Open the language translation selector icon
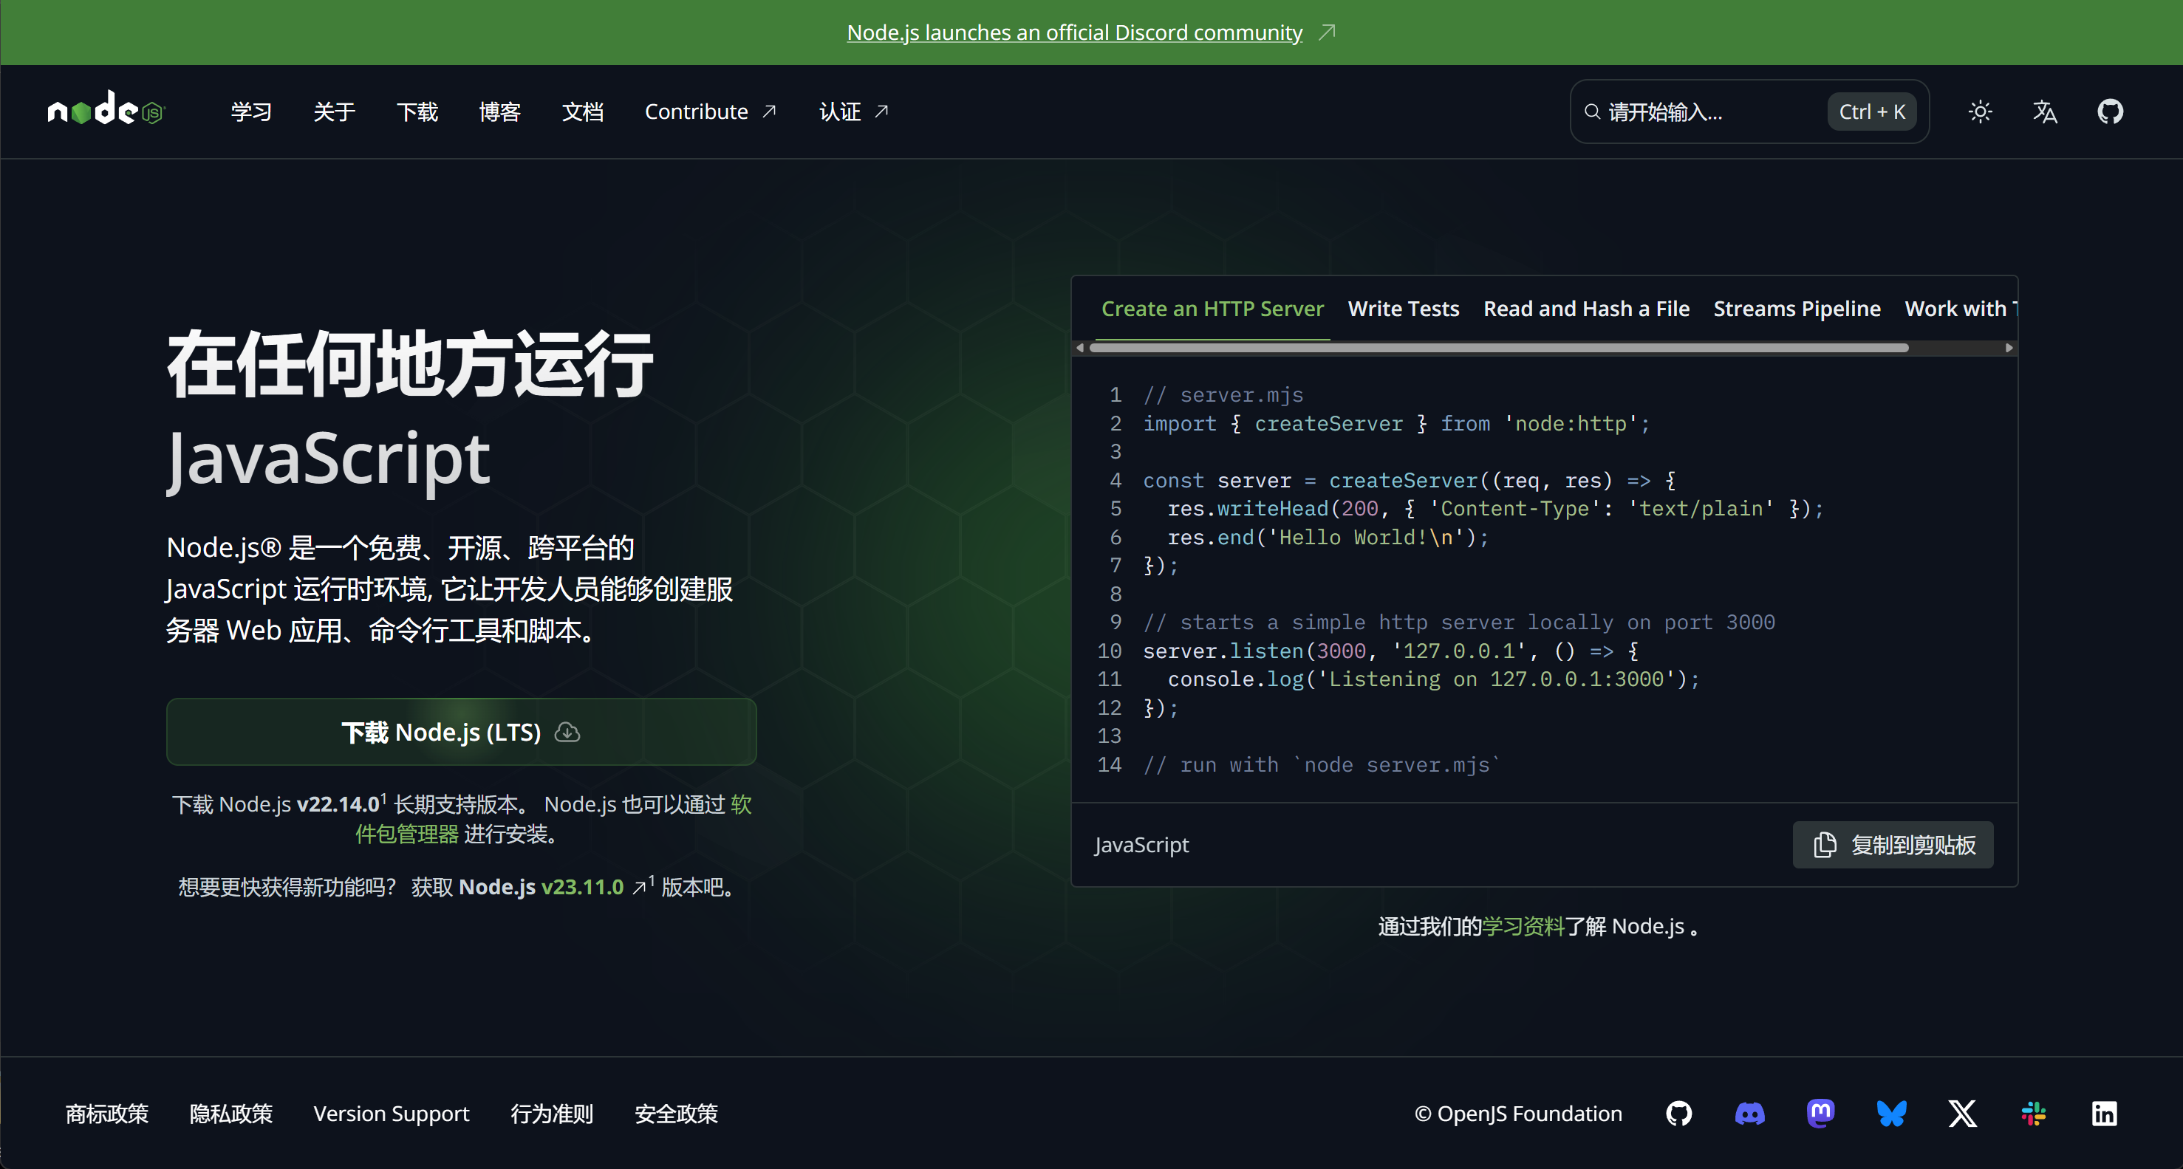Screen dimensions: 2183x1169 (x=2045, y=112)
